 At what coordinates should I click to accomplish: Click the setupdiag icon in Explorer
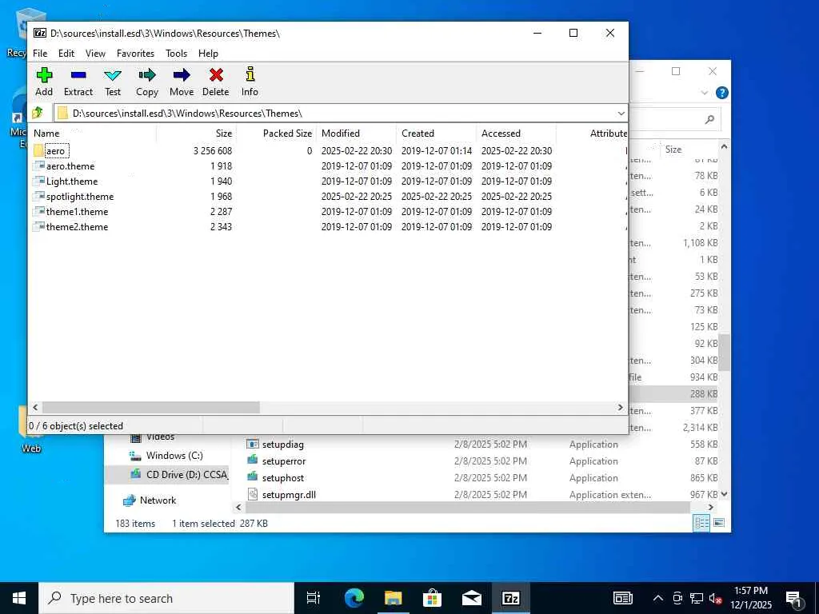coord(253,444)
